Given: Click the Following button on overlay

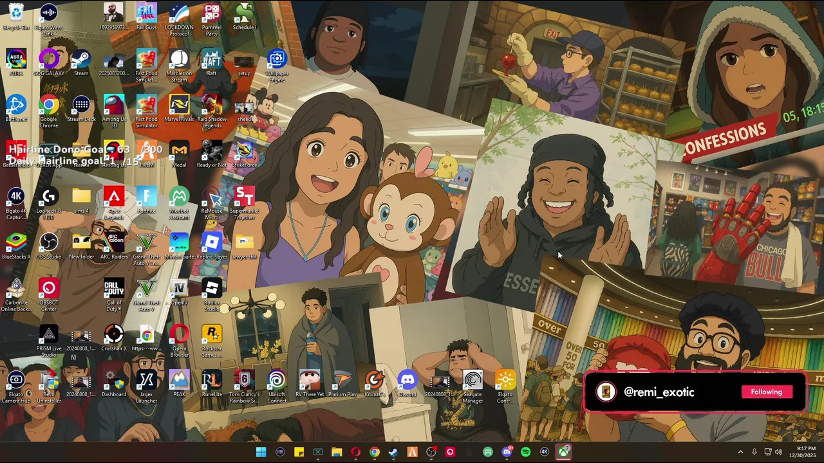Looking at the screenshot, I should coord(766,392).
